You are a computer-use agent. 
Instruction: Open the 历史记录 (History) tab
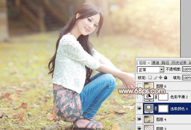click(179, 63)
